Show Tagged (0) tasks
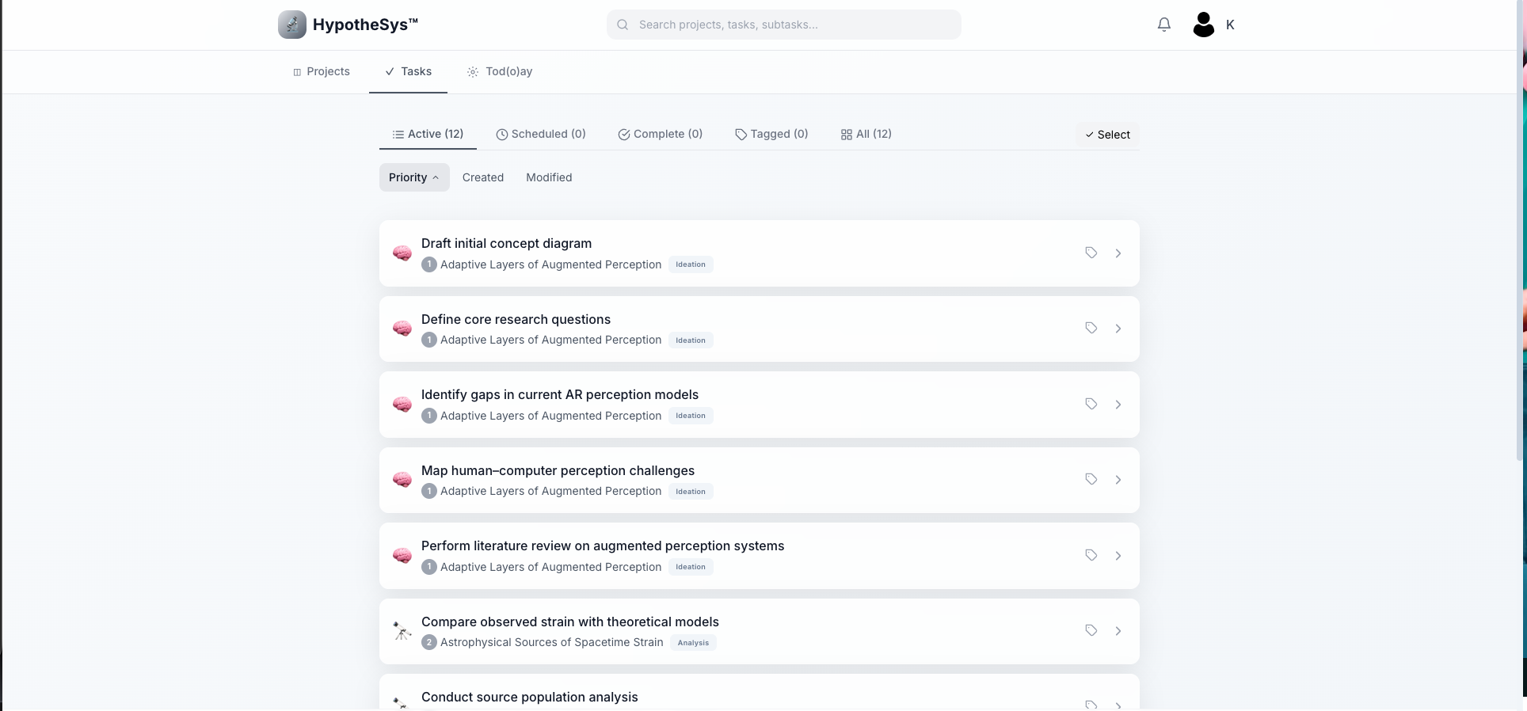The height and width of the screenshot is (711, 1527). coord(771,134)
